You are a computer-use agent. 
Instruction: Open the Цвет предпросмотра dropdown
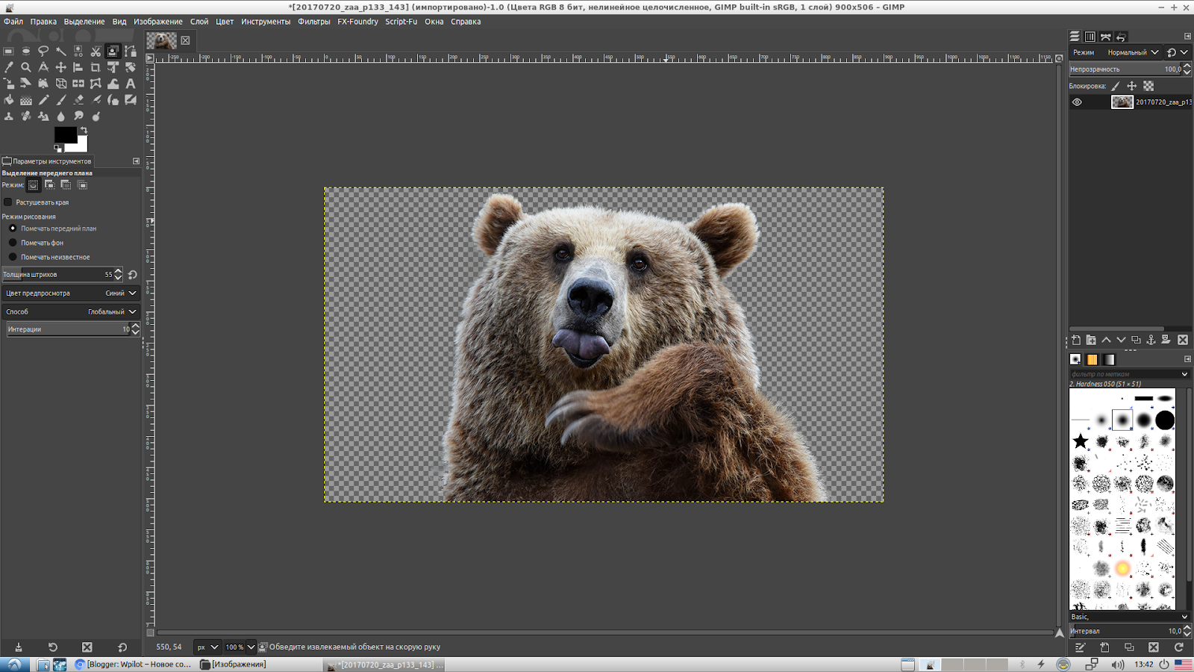71,293
